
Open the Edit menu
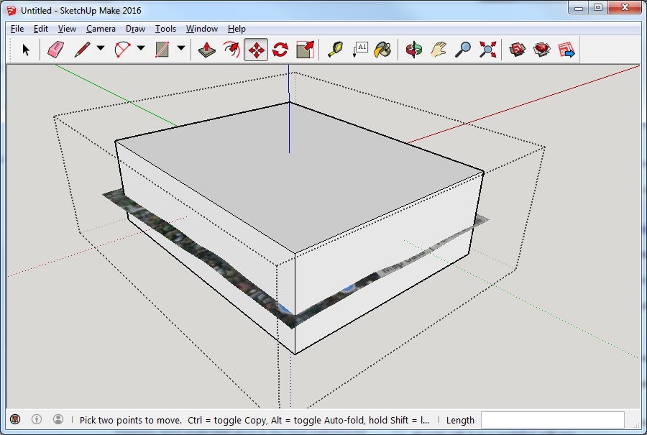[x=41, y=29]
